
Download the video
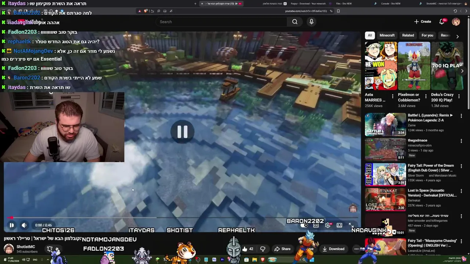click(333, 249)
